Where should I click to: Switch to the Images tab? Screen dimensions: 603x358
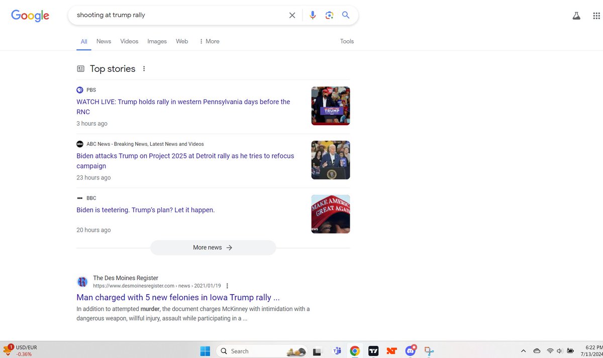[157, 41]
